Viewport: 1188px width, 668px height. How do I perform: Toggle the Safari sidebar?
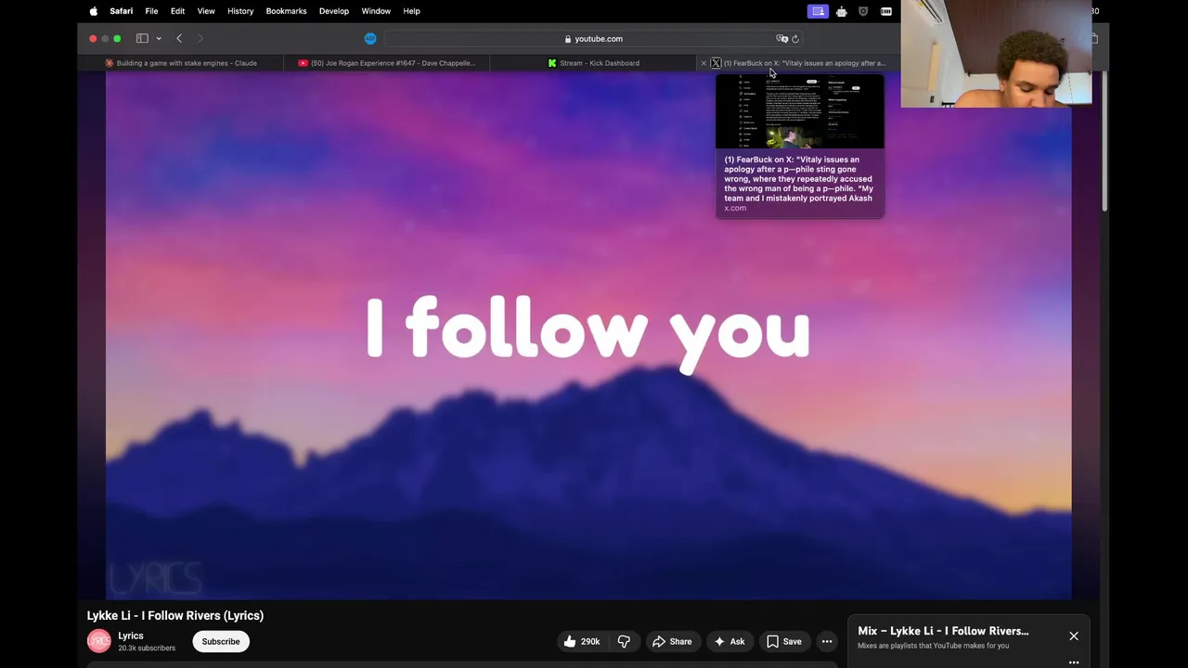[142, 38]
